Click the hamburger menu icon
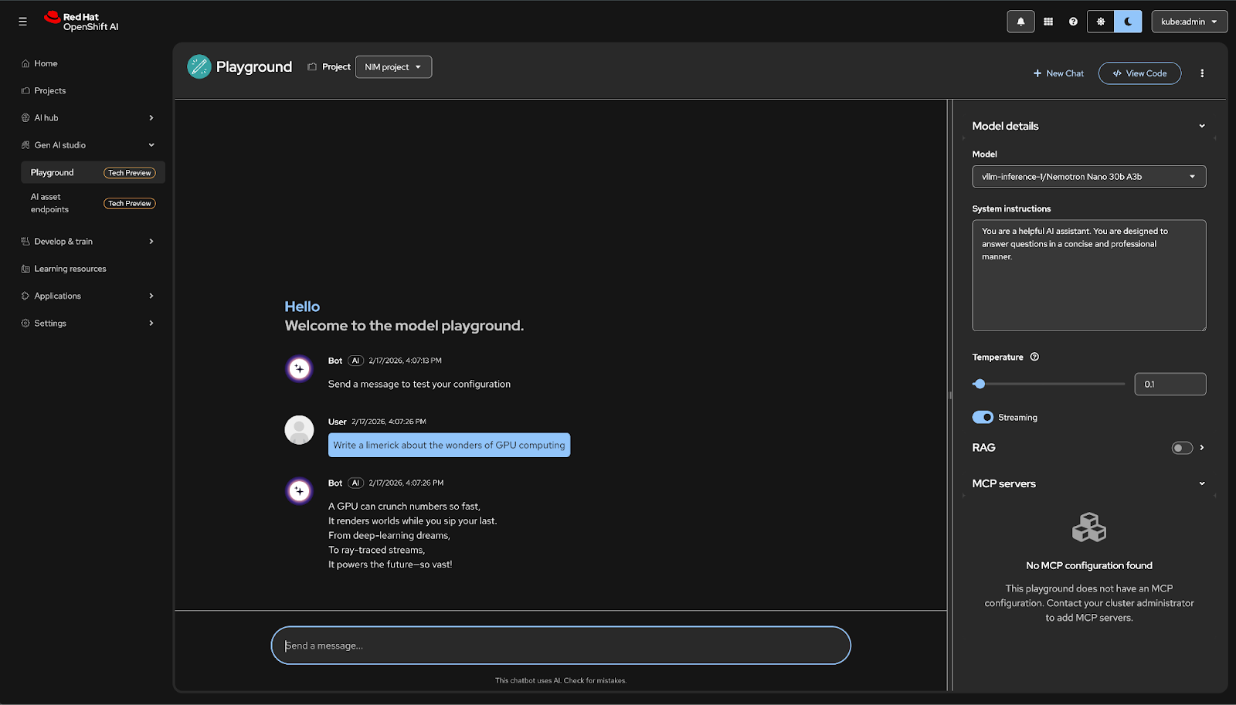1236x705 pixels. coord(22,22)
